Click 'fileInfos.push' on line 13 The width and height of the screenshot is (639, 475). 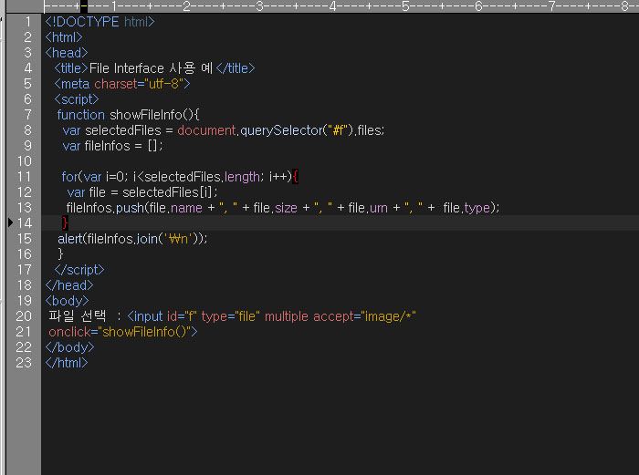pyautogui.click(x=105, y=208)
